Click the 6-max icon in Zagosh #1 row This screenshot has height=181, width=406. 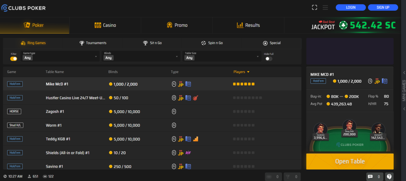pos(174,111)
